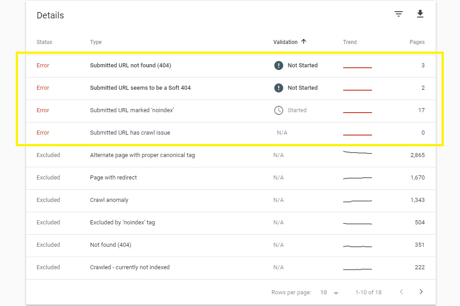460x306 pixels.
Task: Sort table by Type column header
Action: 96,42
